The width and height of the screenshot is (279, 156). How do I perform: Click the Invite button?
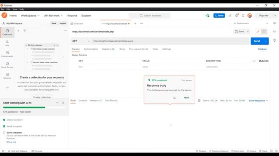tap(219, 16)
